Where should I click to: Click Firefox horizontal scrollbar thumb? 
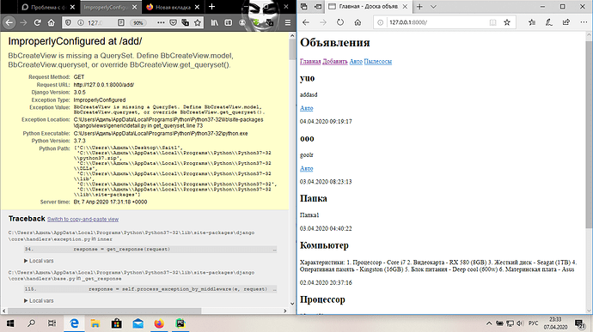tap(104, 311)
